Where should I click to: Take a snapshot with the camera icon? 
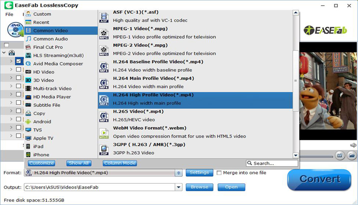point(340,156)
